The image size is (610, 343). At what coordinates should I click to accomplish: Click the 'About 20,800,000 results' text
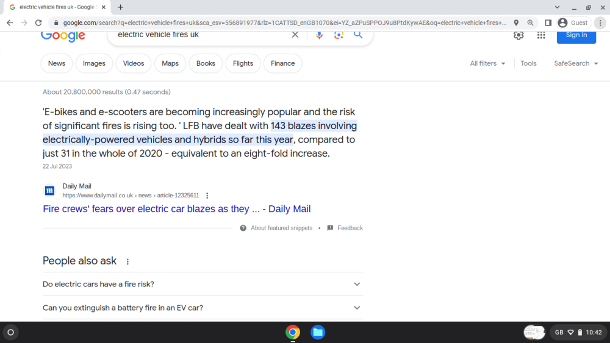pos(107,92)
